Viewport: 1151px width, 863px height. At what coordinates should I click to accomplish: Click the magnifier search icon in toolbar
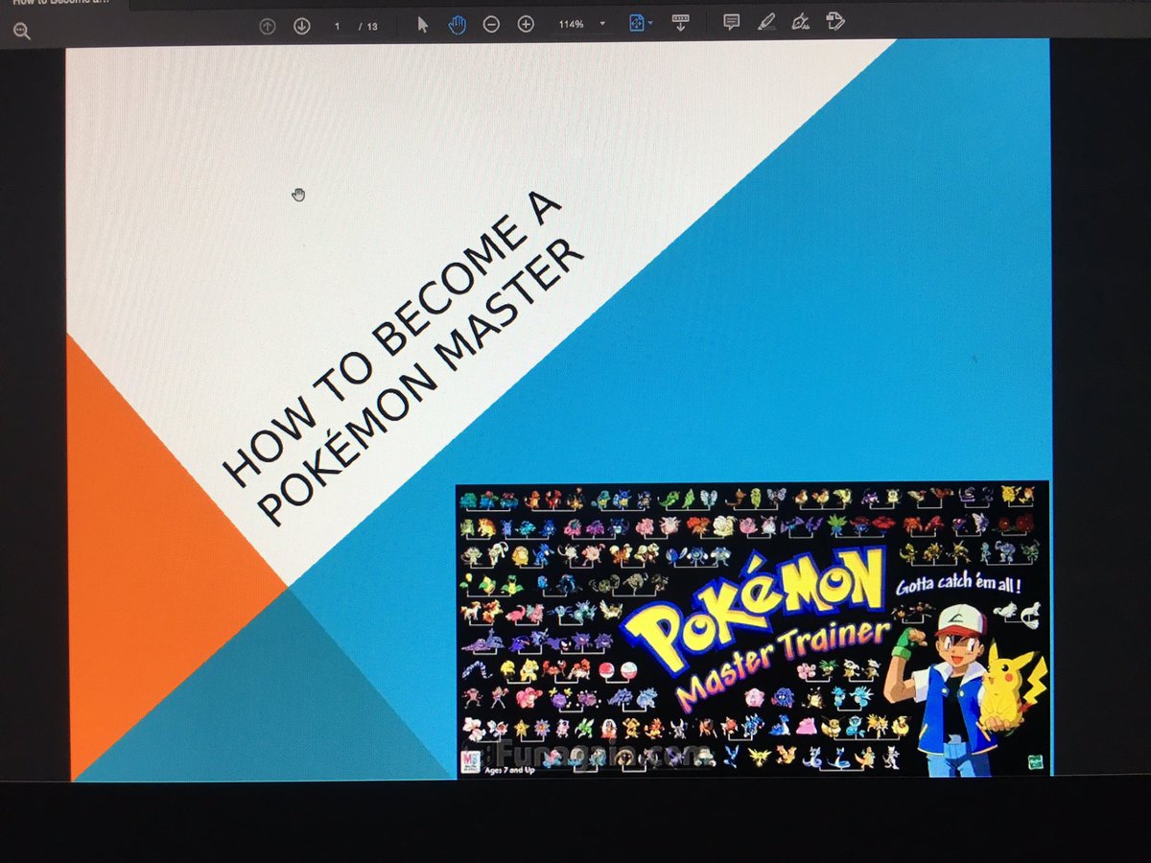click(22, 32)
